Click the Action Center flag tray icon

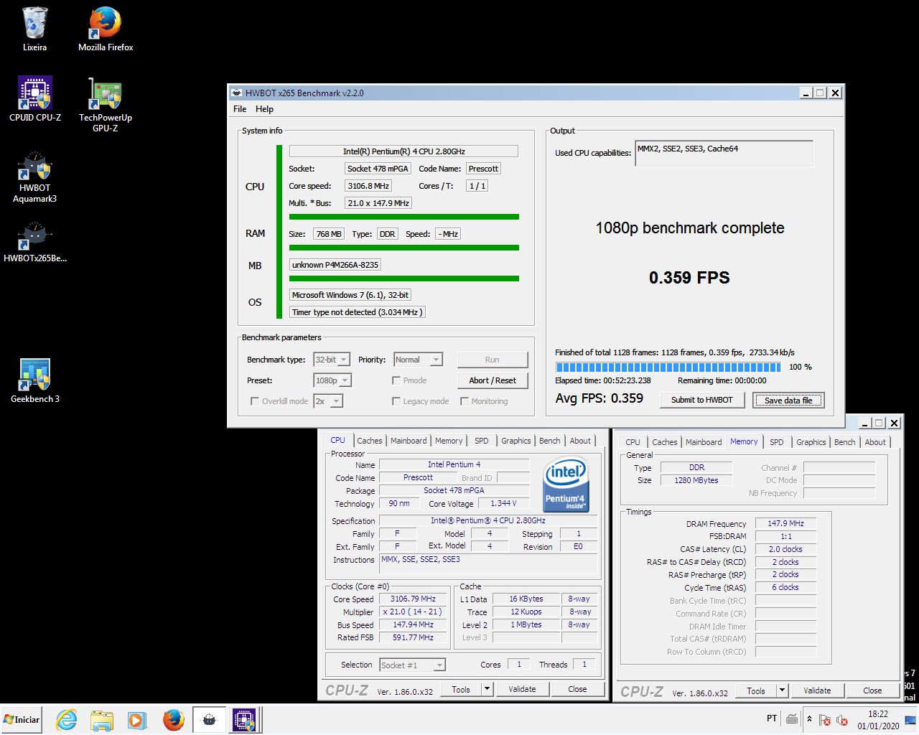(x=825, y=719)
